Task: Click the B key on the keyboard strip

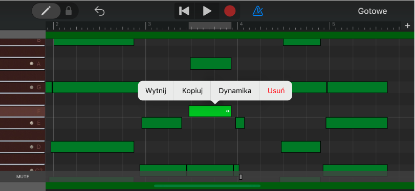Action: tap(23, 42)
